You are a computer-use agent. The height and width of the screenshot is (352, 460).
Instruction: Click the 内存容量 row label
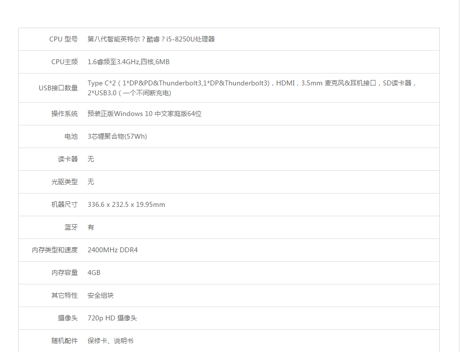(x=63, y=273)
